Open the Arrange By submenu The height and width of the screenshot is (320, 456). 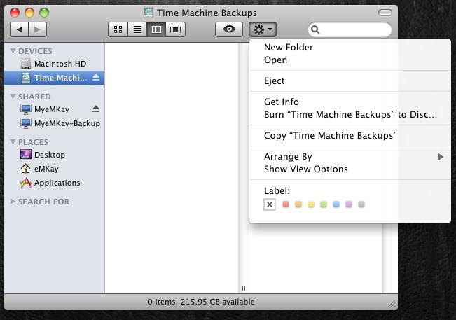click(x=350, y=157)
